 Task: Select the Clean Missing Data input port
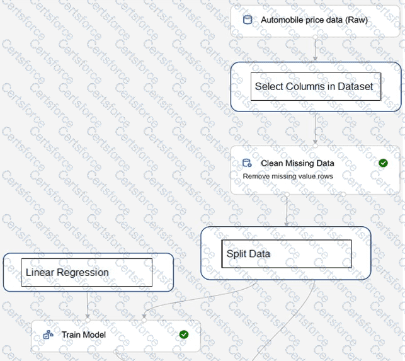[315, 146]
